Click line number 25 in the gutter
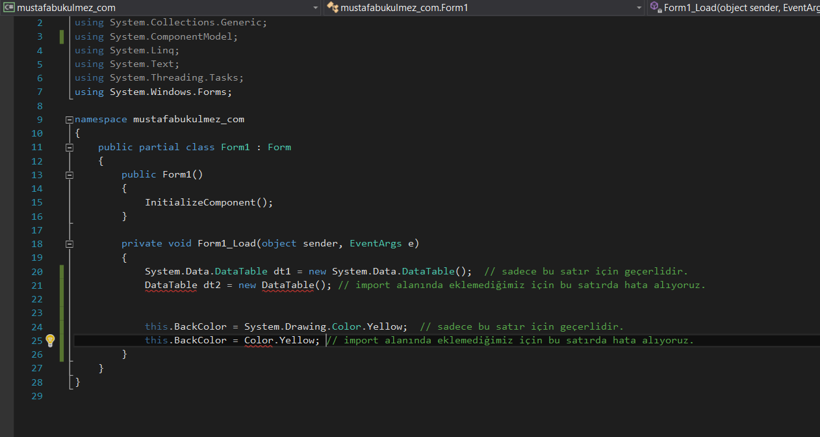 tap(36, 340)
